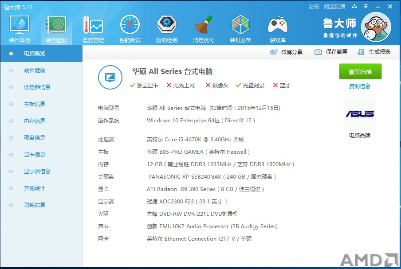Click the 英特尔 Core i5-4670K processor text

tap(195, 140)
